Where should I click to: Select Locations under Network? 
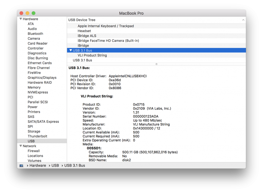click(x=35, y=156)
